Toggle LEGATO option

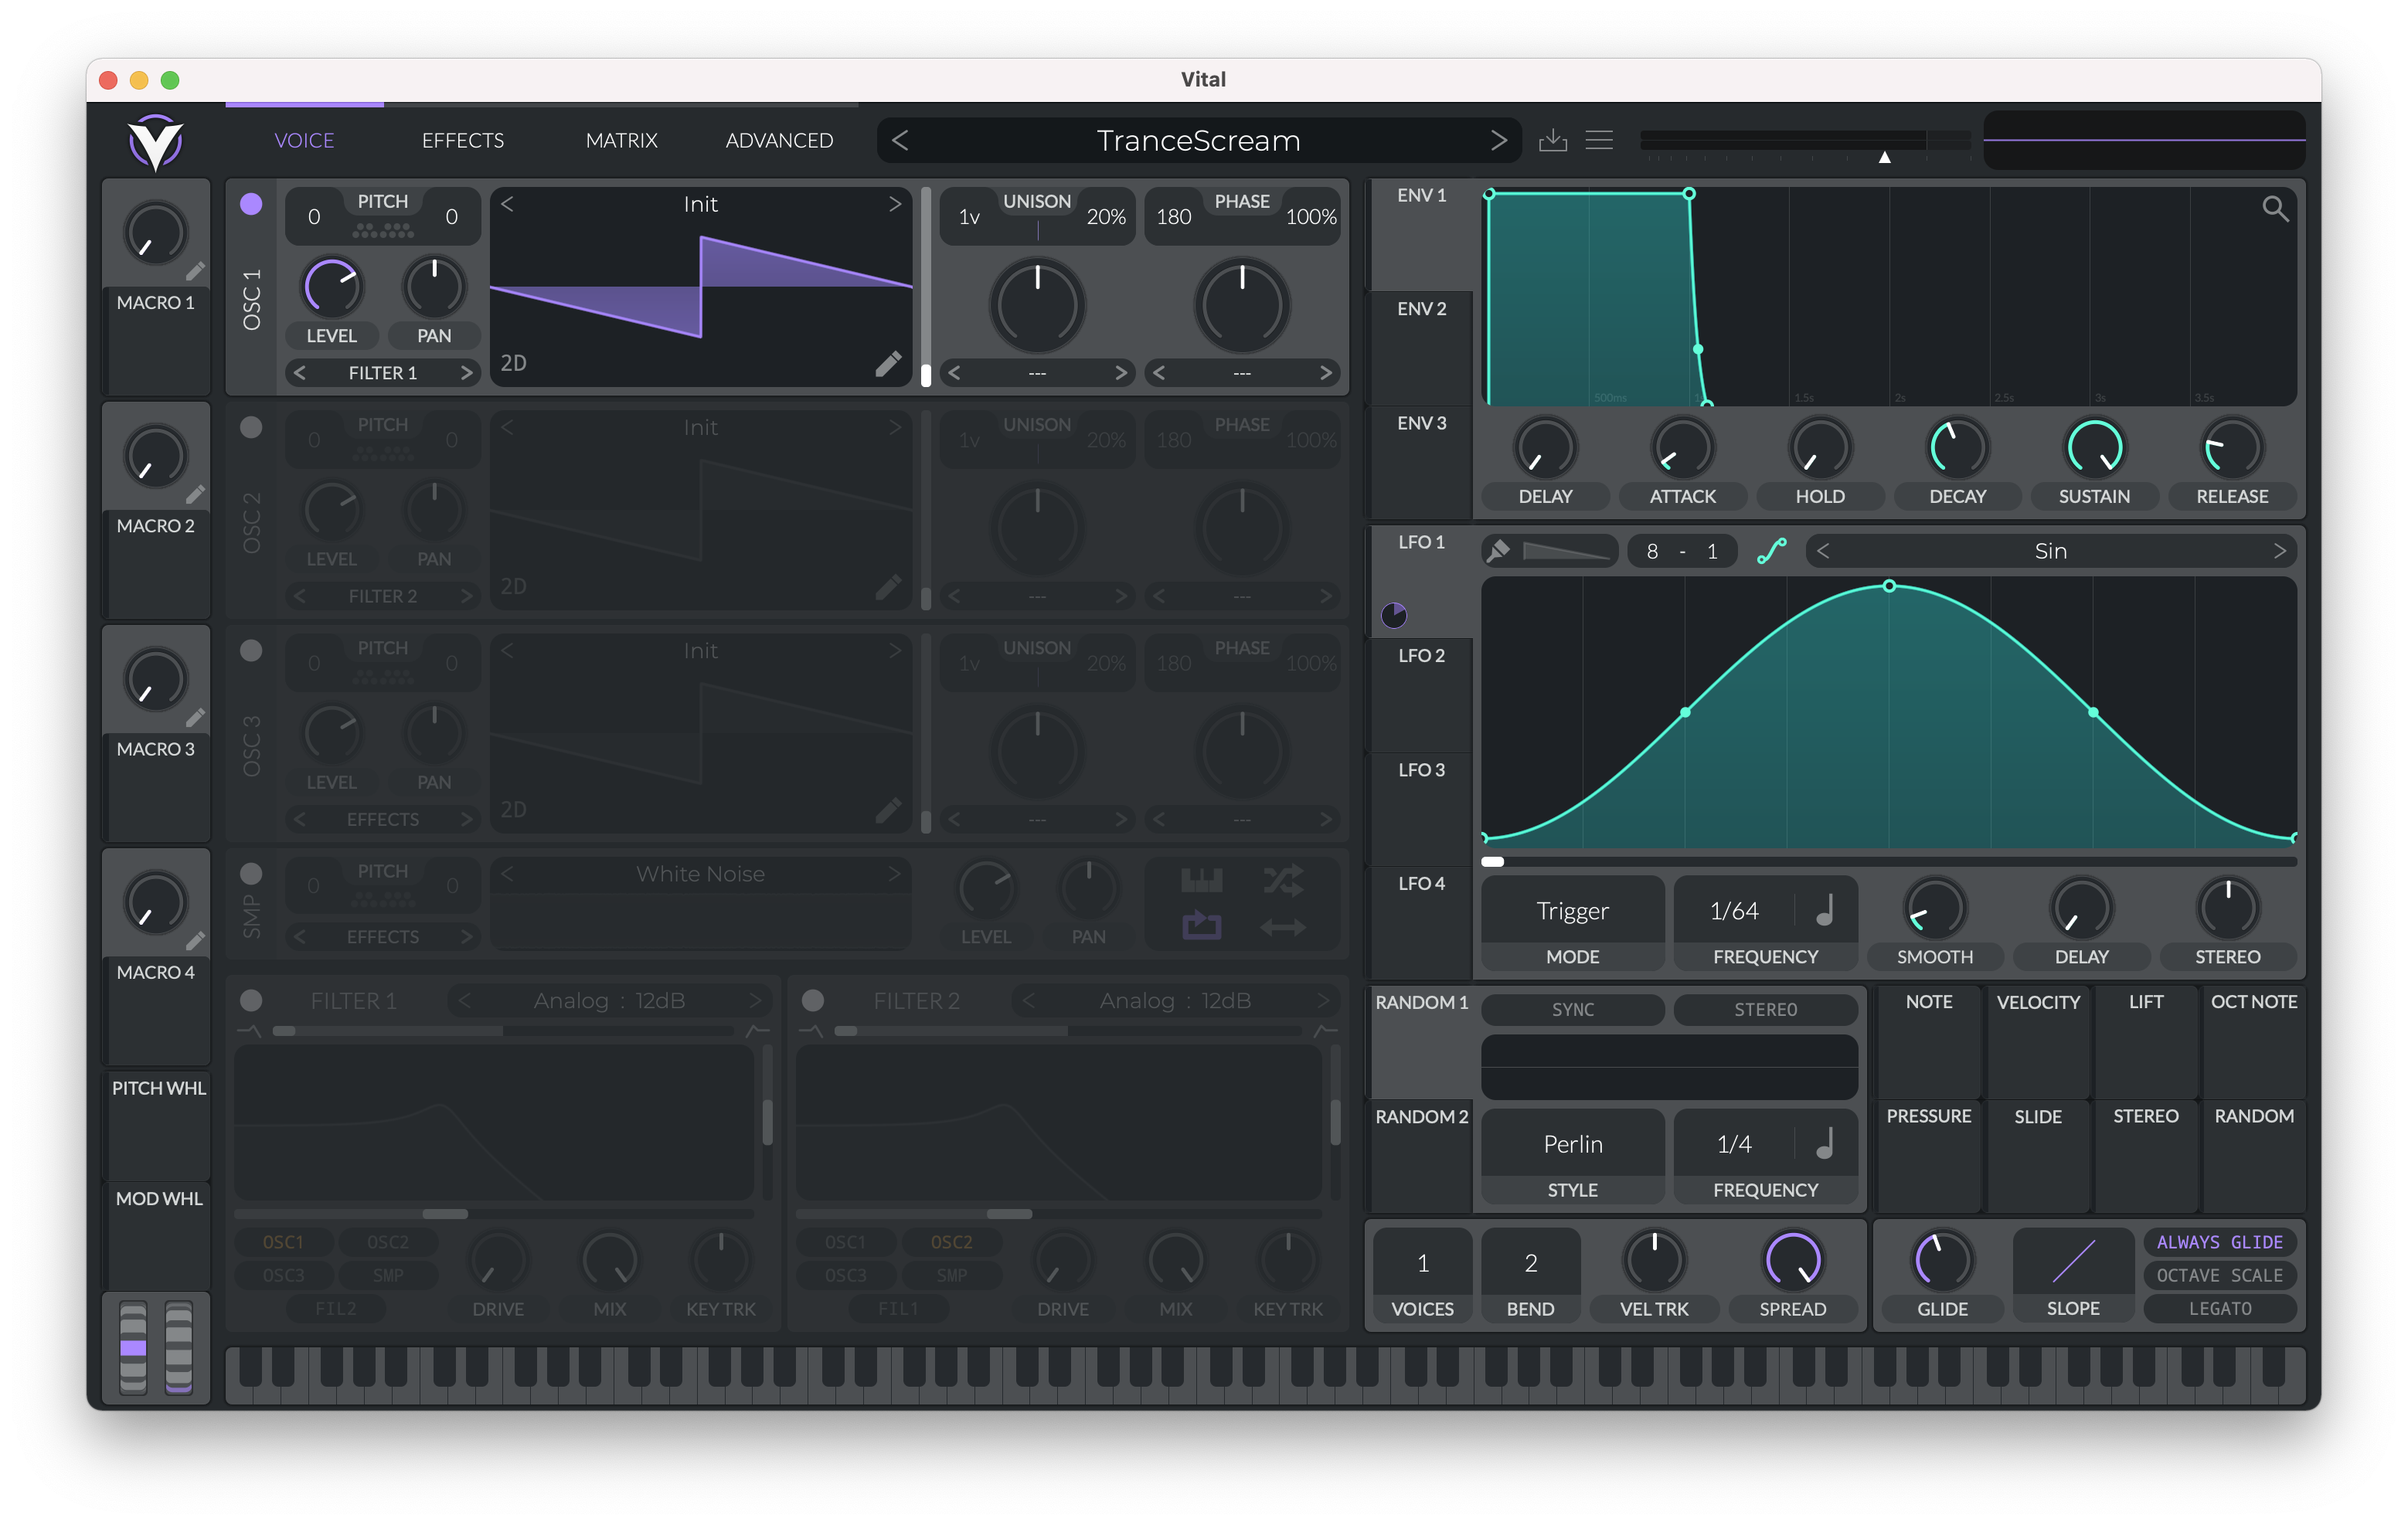pyautogui.click(x=2219, y=1308)
